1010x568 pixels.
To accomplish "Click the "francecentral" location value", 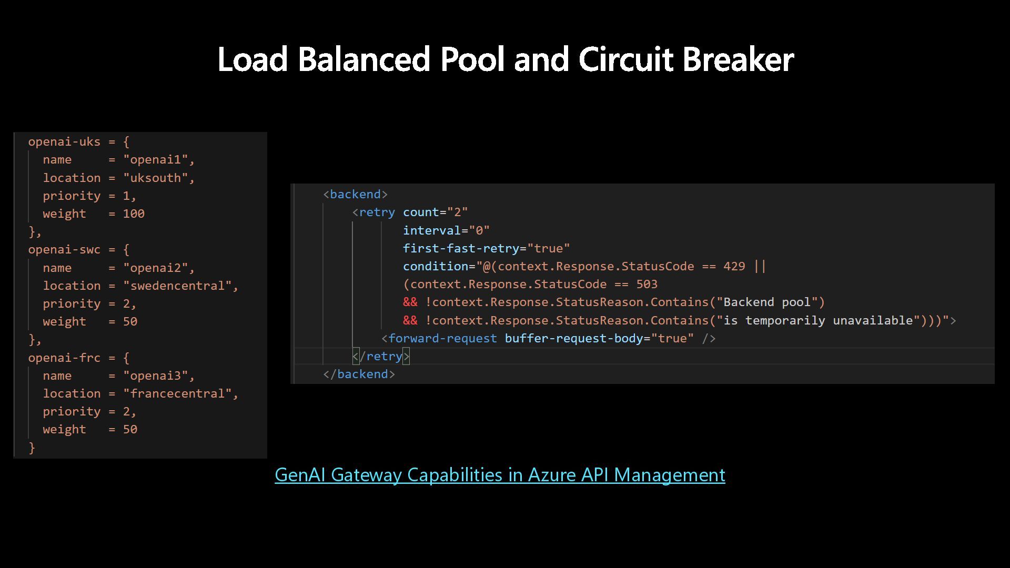I will 177,393.
